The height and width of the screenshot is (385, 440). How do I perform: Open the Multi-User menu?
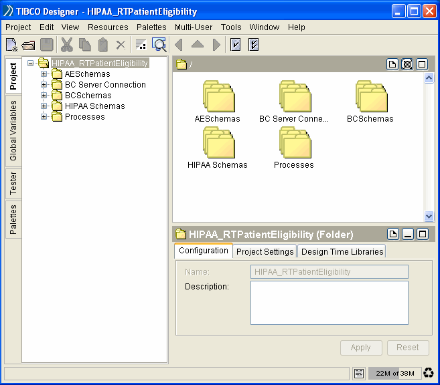point(194,27)
